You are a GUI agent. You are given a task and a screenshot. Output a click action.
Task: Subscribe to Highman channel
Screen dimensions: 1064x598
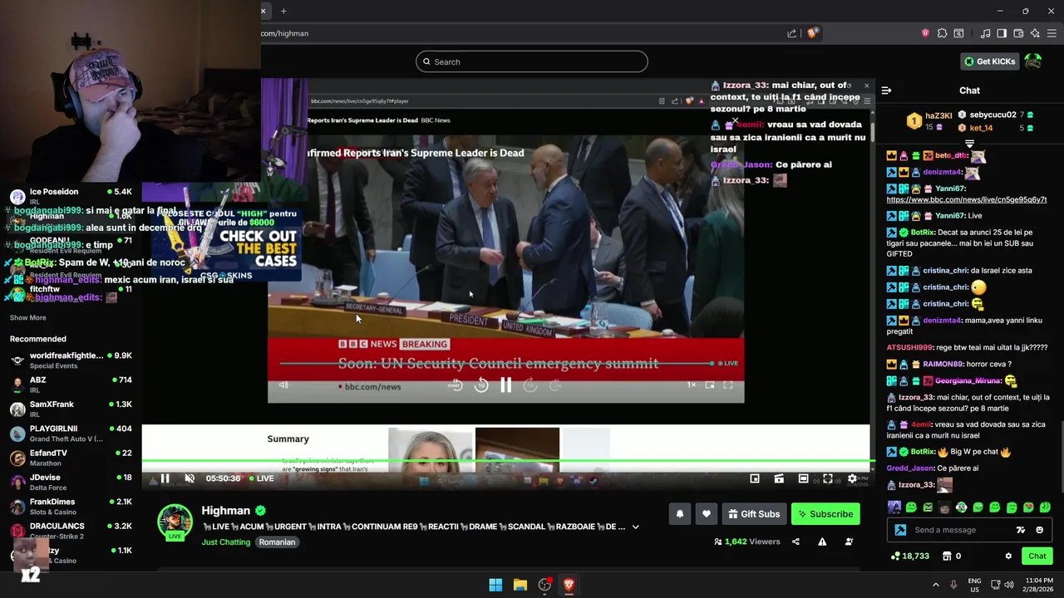point(825,514)
